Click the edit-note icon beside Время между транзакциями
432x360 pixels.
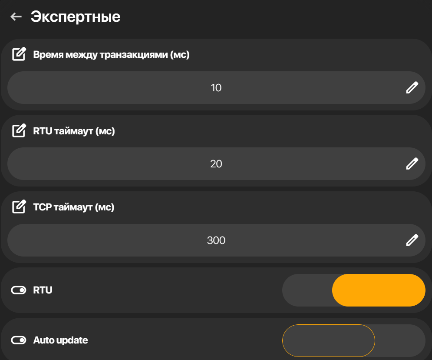click(x=19, y=54)
